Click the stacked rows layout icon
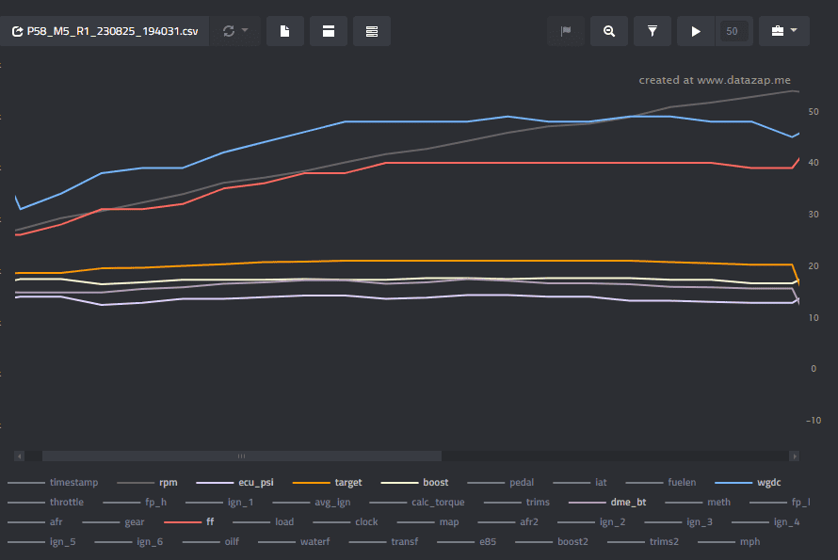This screenshot has width=838, height=560. tap(371, 31)
